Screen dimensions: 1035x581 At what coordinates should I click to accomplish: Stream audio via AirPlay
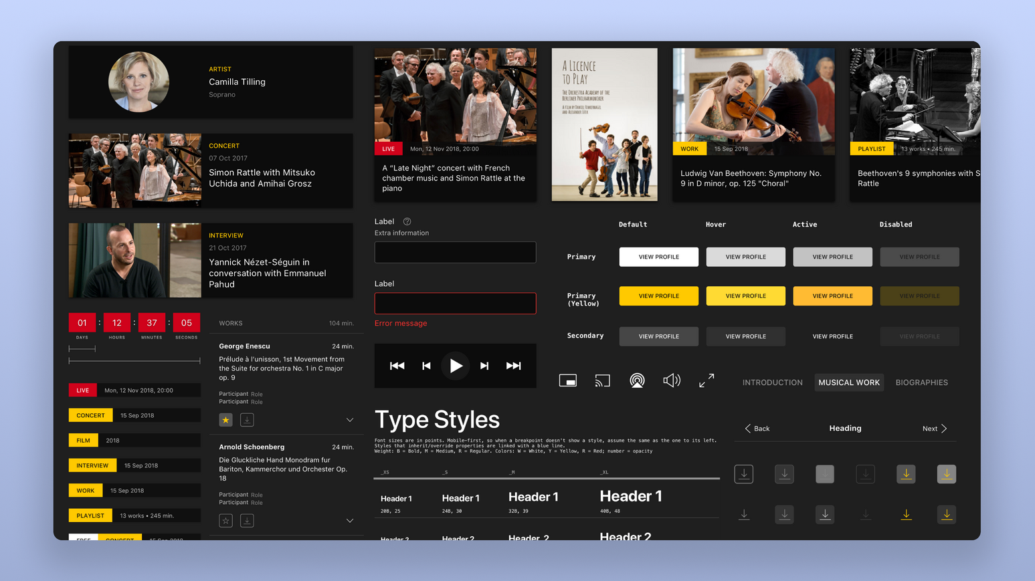(x=637, y=380)
